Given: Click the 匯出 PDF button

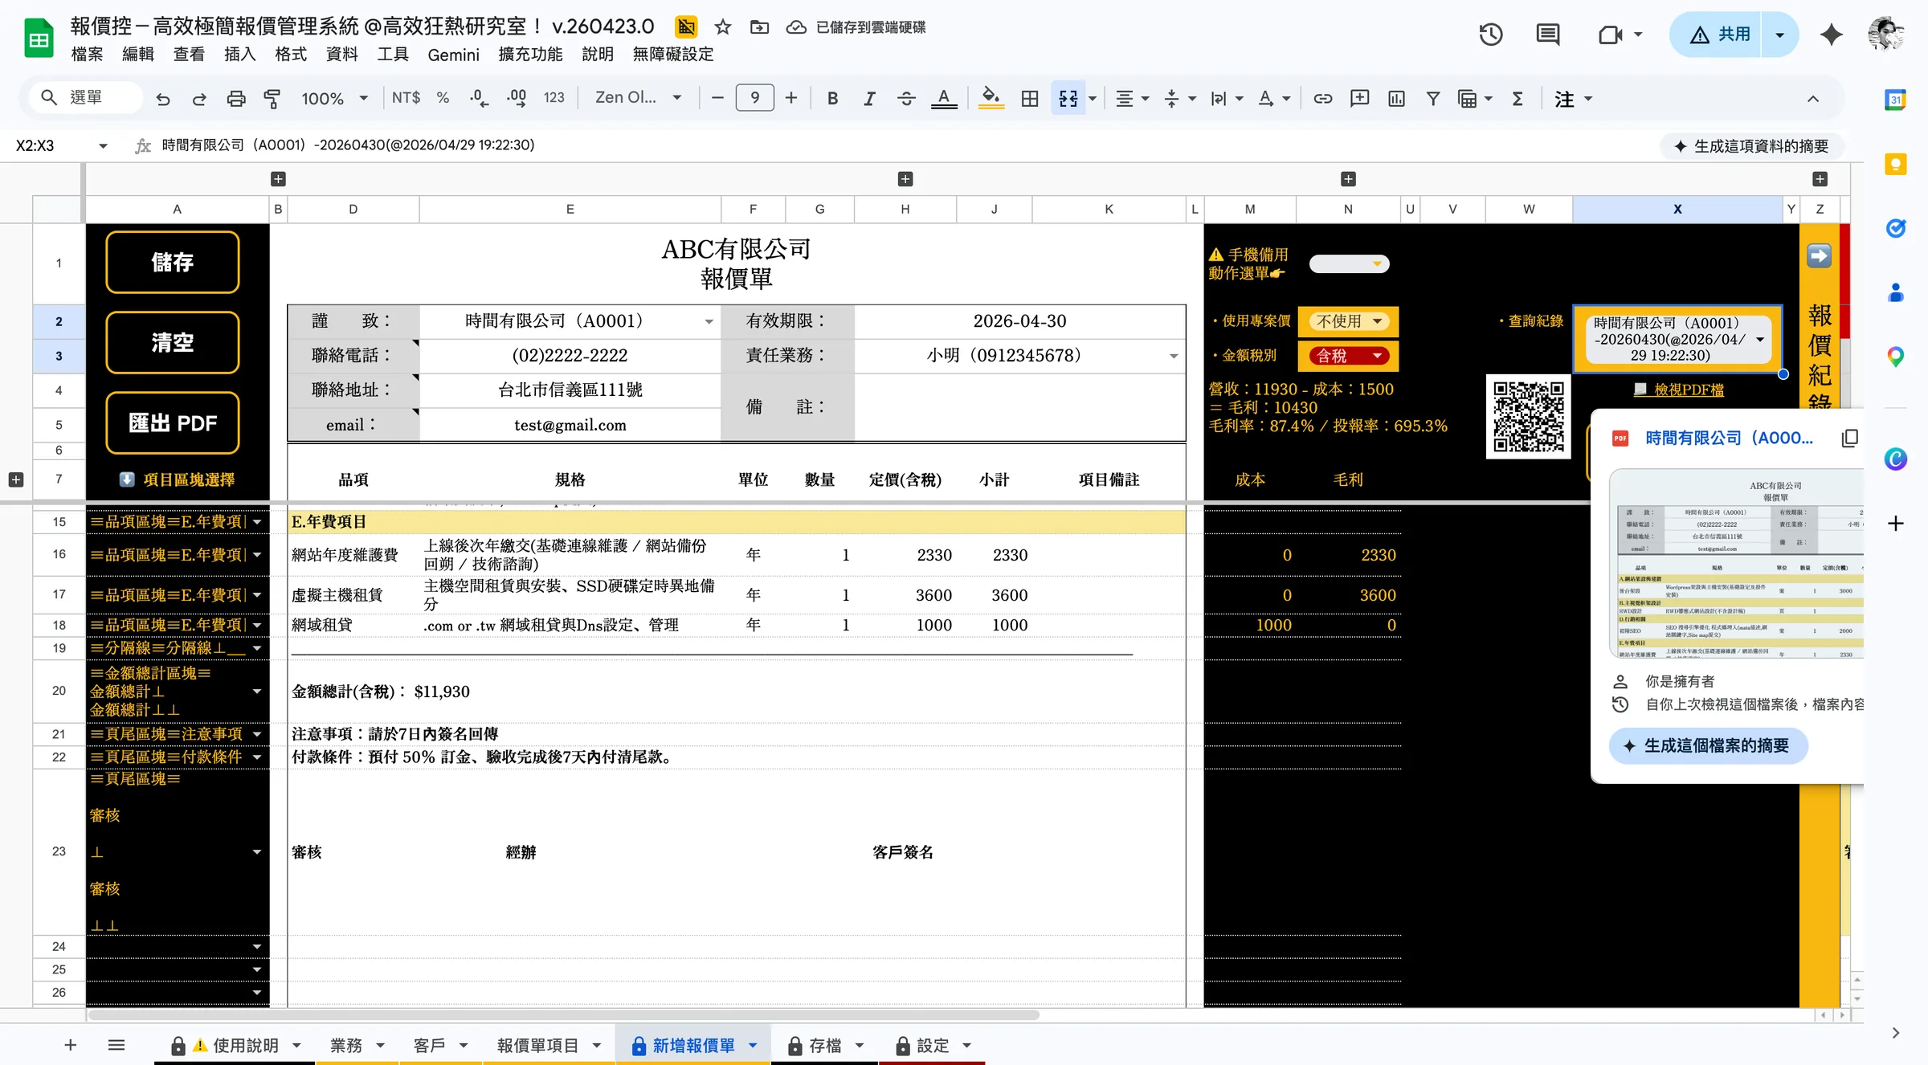Looking at the screenshot, I should [173, 423].
